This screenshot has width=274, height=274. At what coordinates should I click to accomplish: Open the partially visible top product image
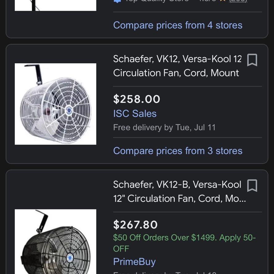[56, 6]
